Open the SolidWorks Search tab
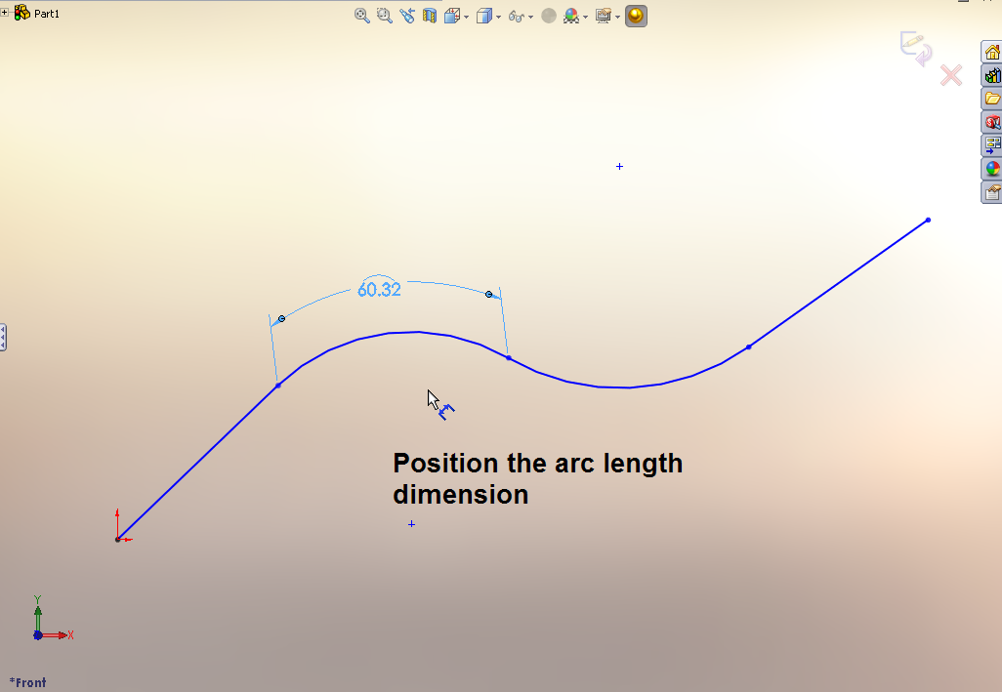The image size is (1002, 692). point(992,122)
